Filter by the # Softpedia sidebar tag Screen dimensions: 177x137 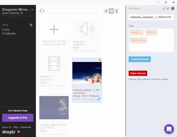[x=9, y=34]
